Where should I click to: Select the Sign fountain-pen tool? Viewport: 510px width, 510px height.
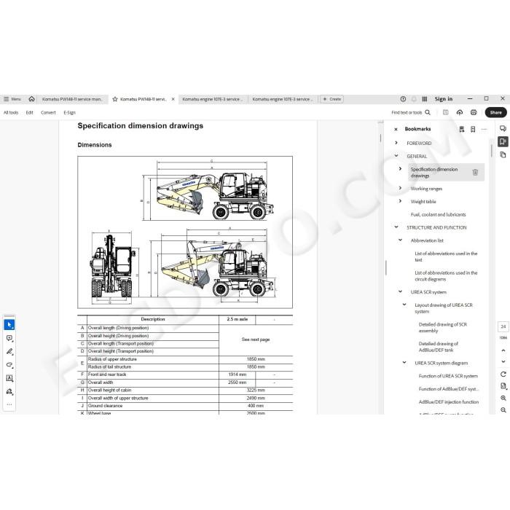(9, 391)
